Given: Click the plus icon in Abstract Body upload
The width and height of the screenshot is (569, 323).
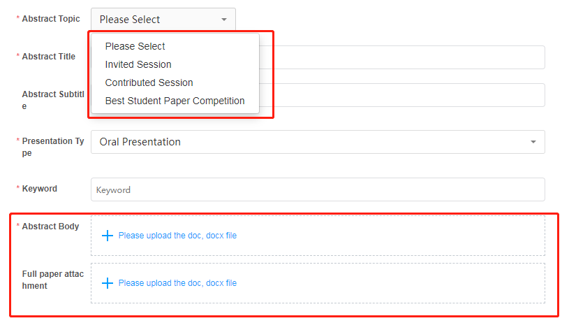Looking at the screenshot, I should (x=108, y=236).
